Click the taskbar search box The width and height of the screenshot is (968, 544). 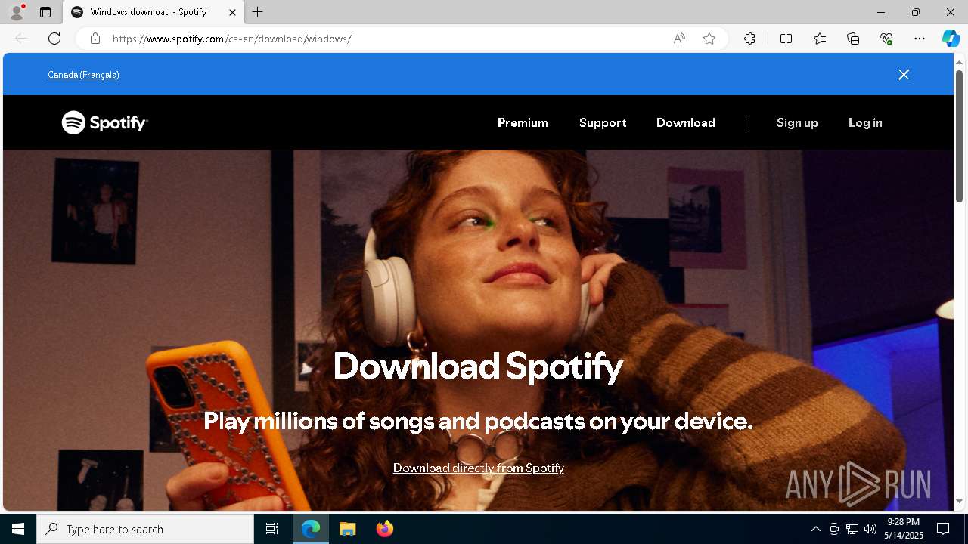[145, 529]
